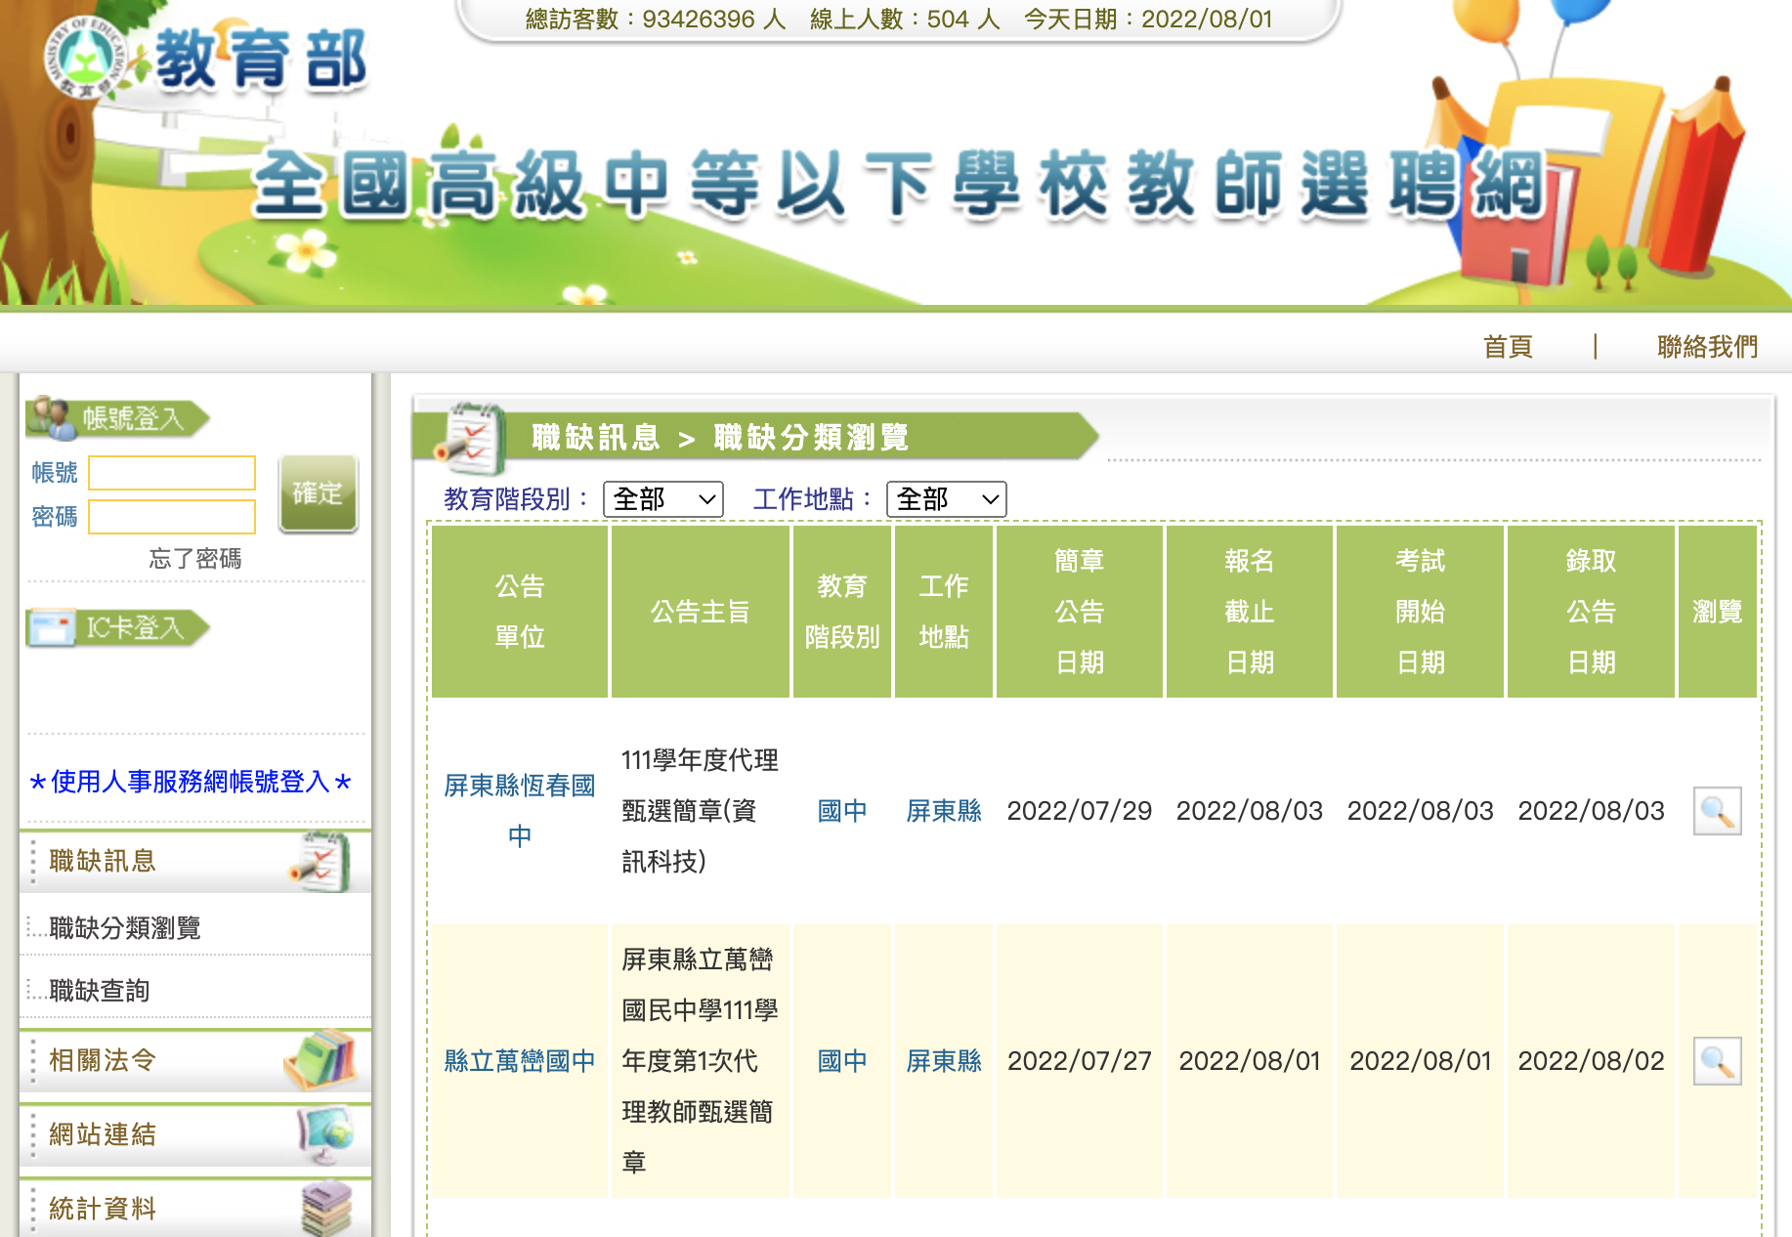The image size is (1792, 1237).
Task: Focus the 帳號 input field
Action: pyautogui.click(x=172, y=473)
